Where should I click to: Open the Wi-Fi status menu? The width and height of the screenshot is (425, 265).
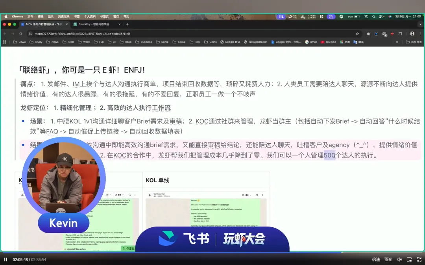click(x=366, y=16)
